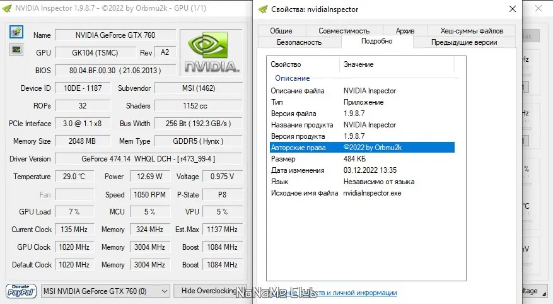Click the PCIe Interface field 3.0 @ 1.1 x8
Screen dimensions: 553x304
[x=83, y=124]
